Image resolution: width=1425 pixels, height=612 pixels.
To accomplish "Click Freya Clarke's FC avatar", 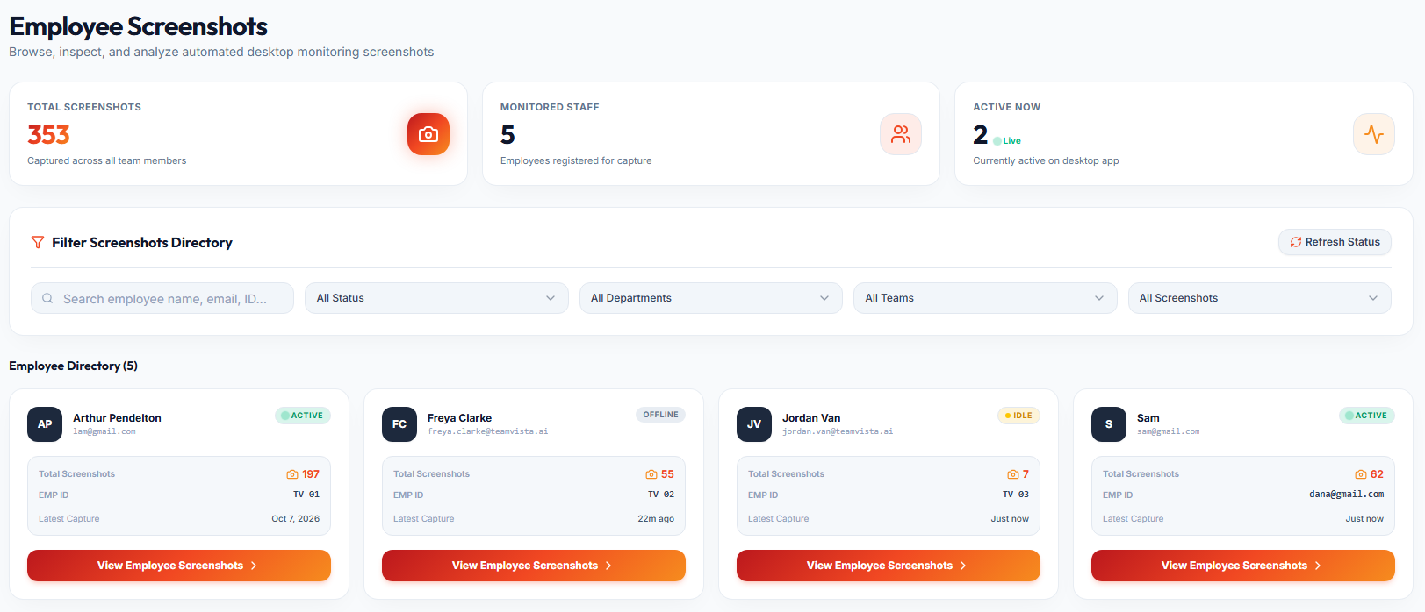I will tap(399, 424).
